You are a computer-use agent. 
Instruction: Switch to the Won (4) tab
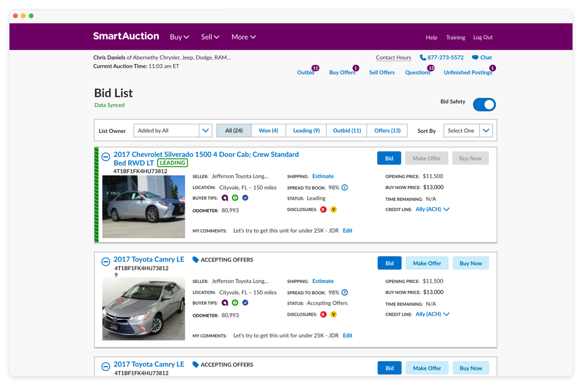(268, 131)
